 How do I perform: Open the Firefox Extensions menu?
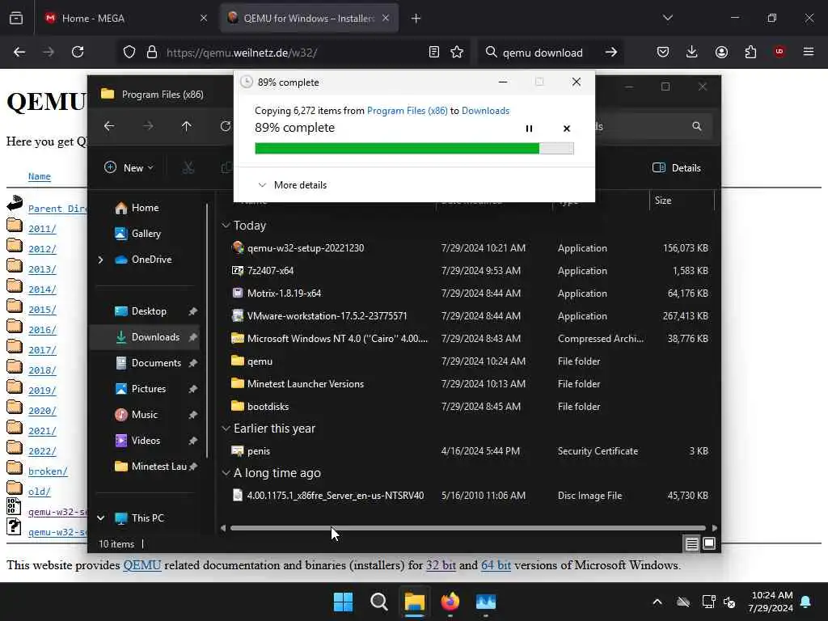click(750, 52)
